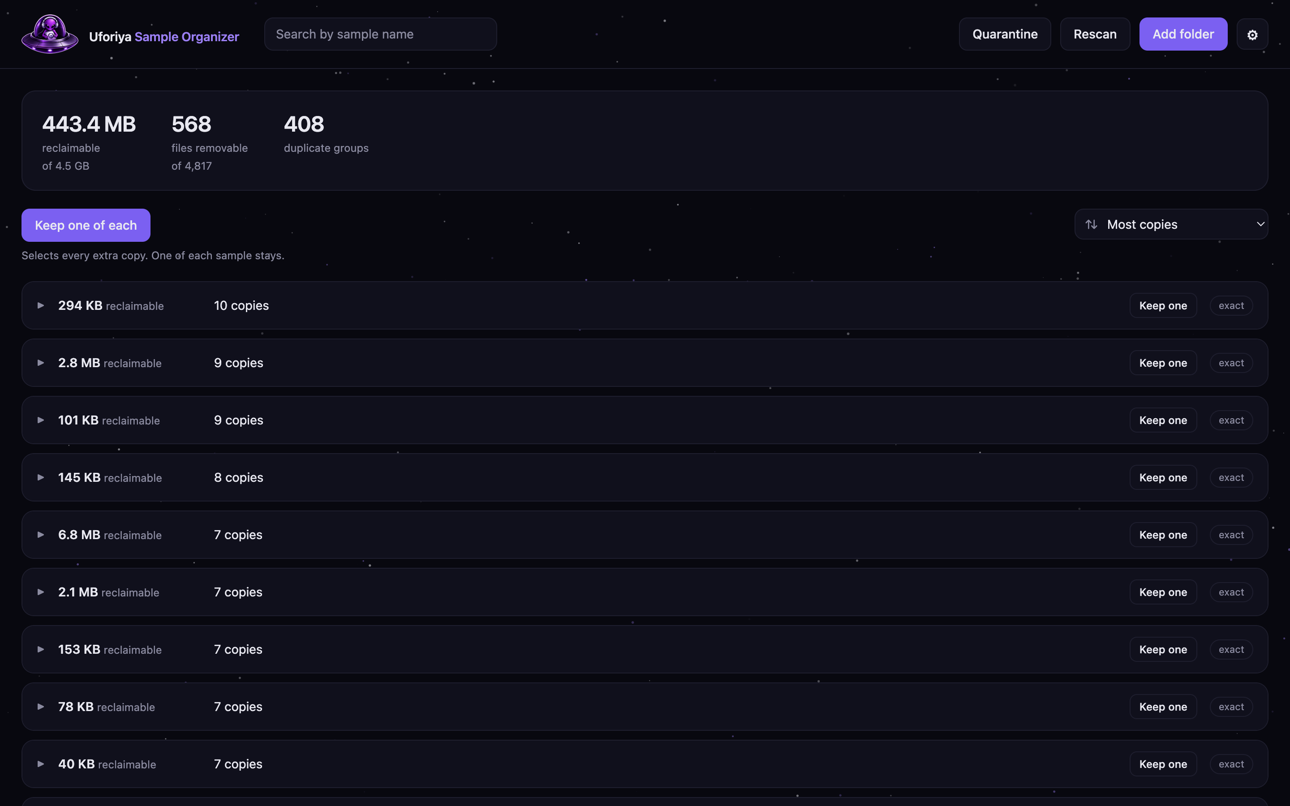The image size is (1290, 806).
Task: Click Keep one on the 6.8 MB row
Action: click(1163, 535)
